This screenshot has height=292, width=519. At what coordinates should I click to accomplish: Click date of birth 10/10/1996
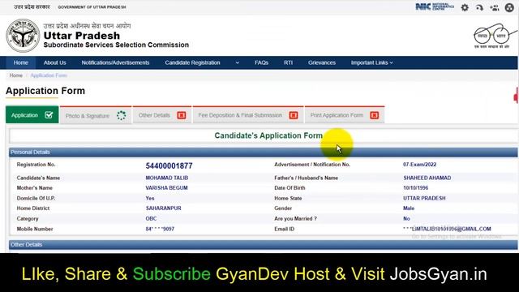pos(416,187)
